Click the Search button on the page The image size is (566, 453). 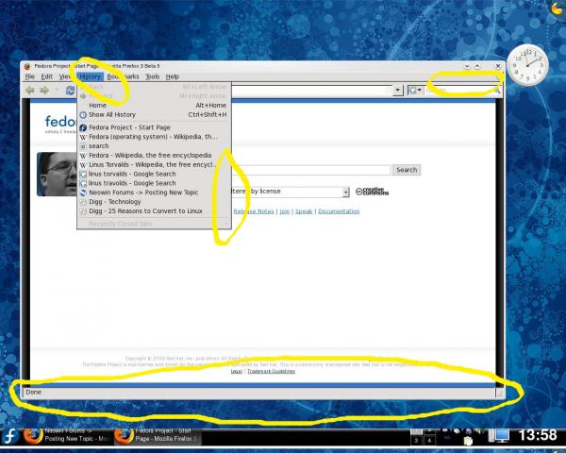(407, 170)
